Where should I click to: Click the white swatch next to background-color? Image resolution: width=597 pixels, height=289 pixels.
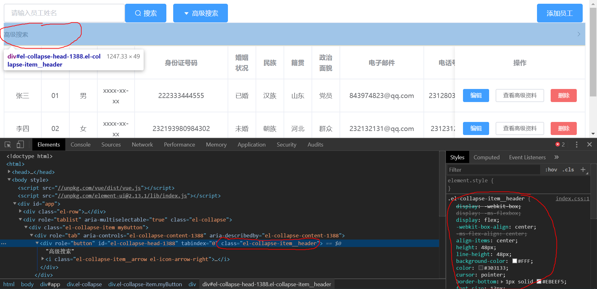coord(515,261)
